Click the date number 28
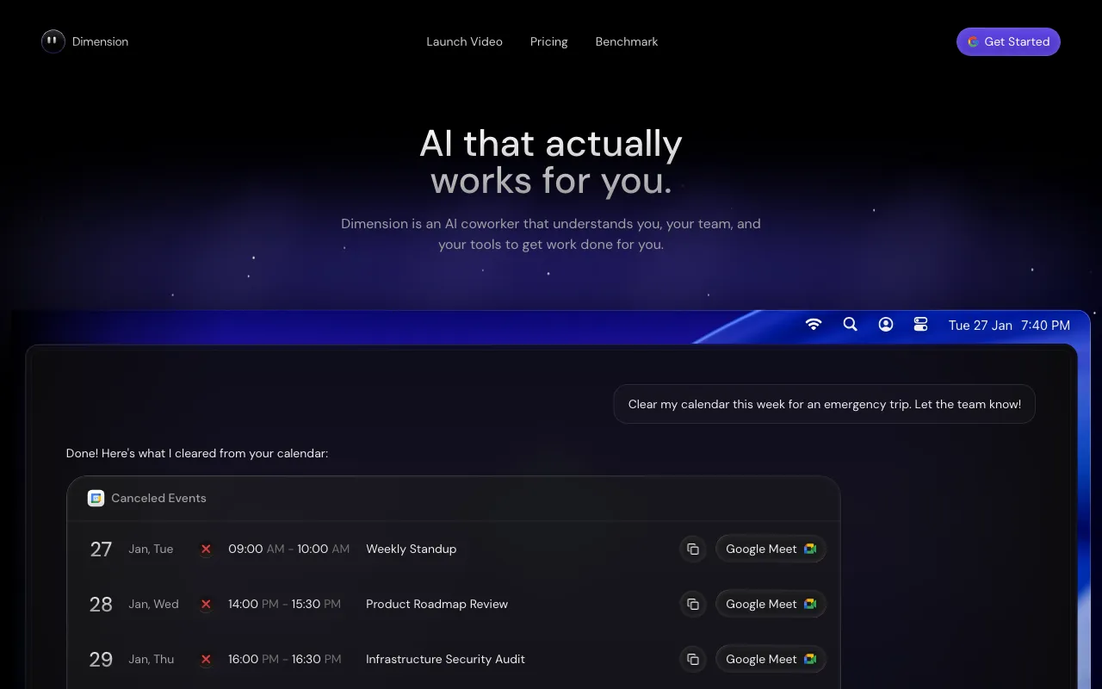The image size is (1102, 689). 101,604
